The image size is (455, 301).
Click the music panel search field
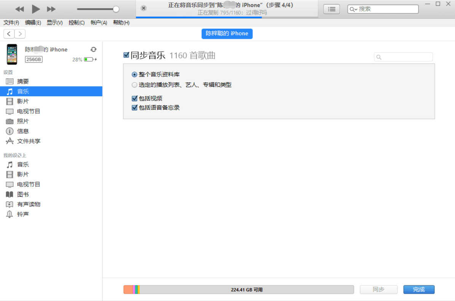[x=403, y=57]
